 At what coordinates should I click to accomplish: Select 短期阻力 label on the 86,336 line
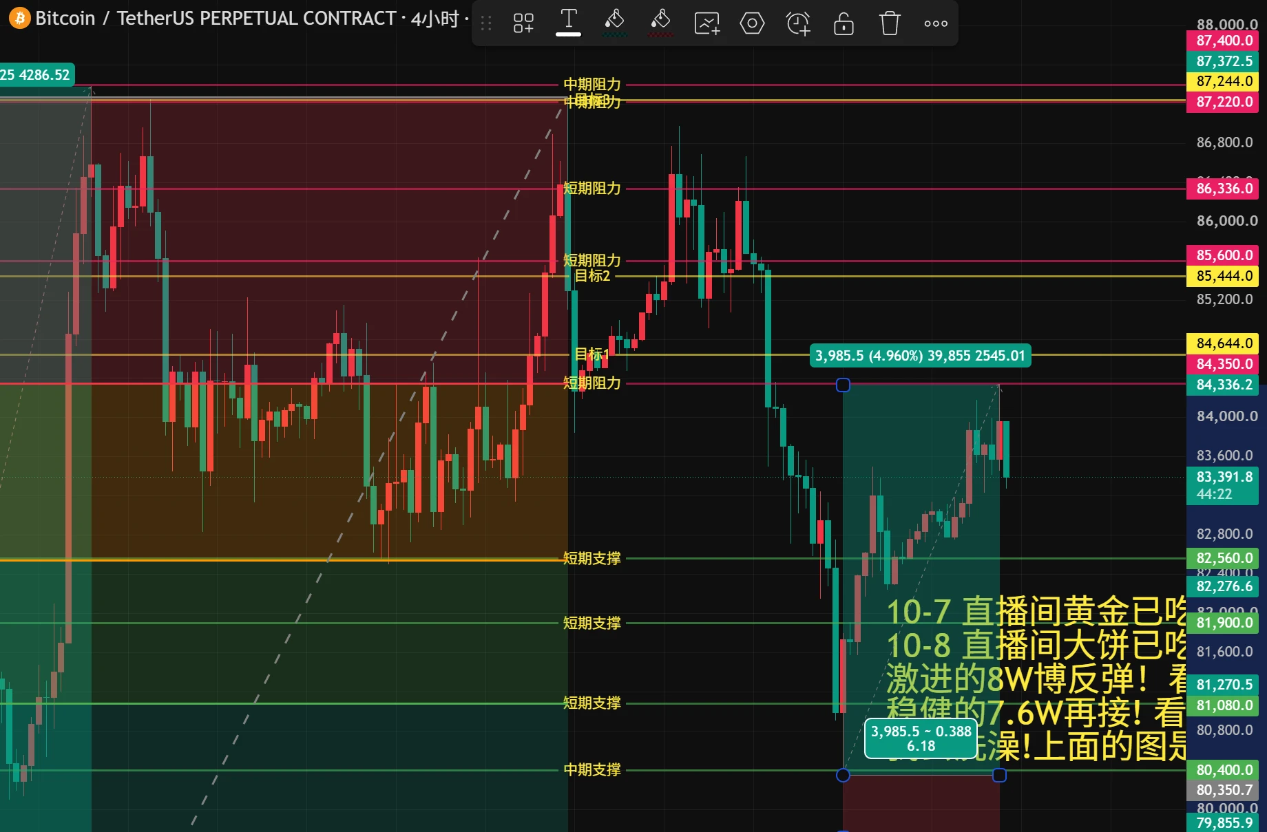click(x=592, y=188)
